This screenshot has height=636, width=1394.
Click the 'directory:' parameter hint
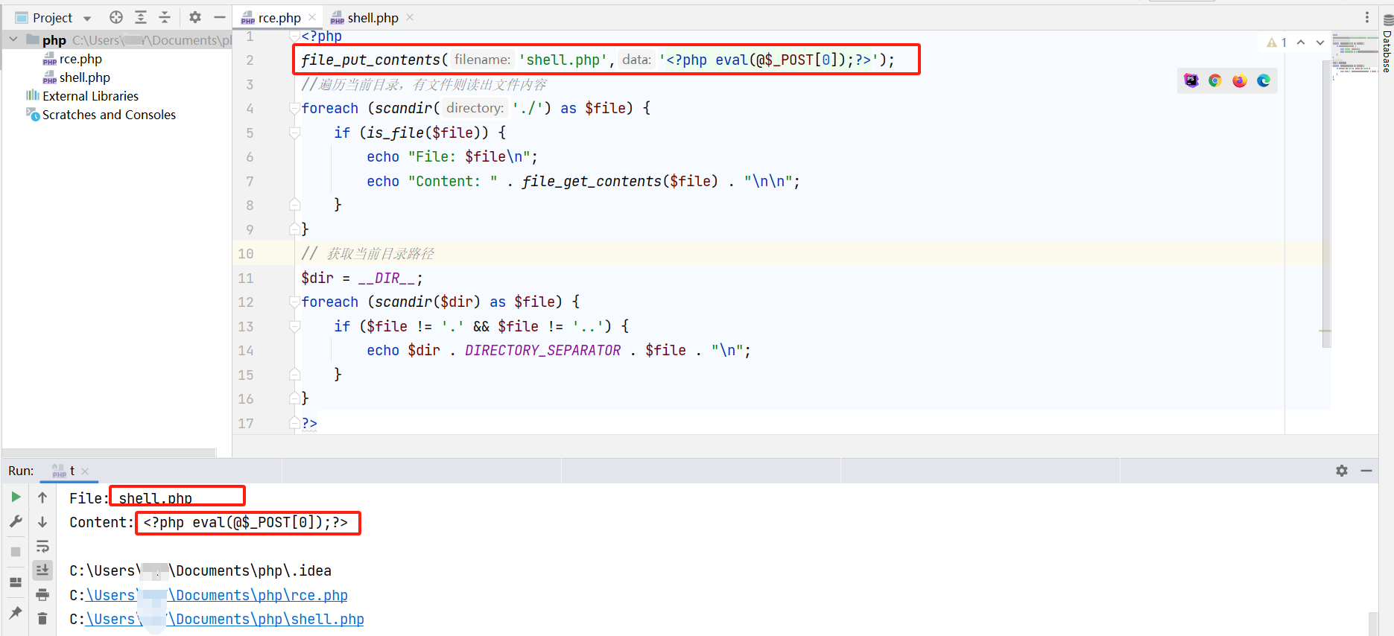pyautogui.click(x=475, y=108)
